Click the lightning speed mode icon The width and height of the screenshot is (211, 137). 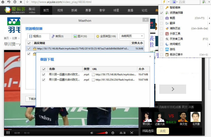[164, 2]
